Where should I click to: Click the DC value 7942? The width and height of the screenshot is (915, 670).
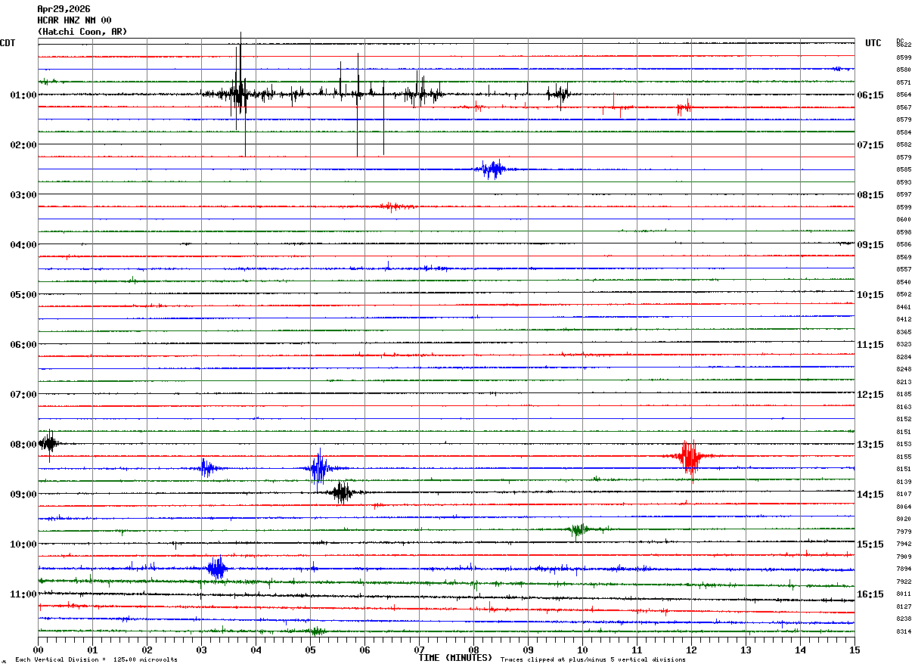pyautogui.click(x=904, y=544)
